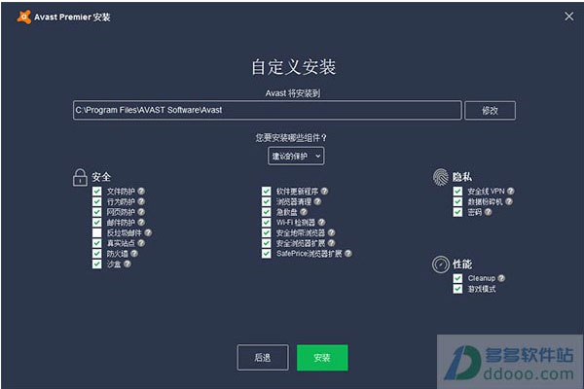Uncheck the Cleanup checkbox
Viewport: 584px width, 389px height.
457,278
